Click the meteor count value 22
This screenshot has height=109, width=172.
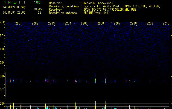click(40, 13)
